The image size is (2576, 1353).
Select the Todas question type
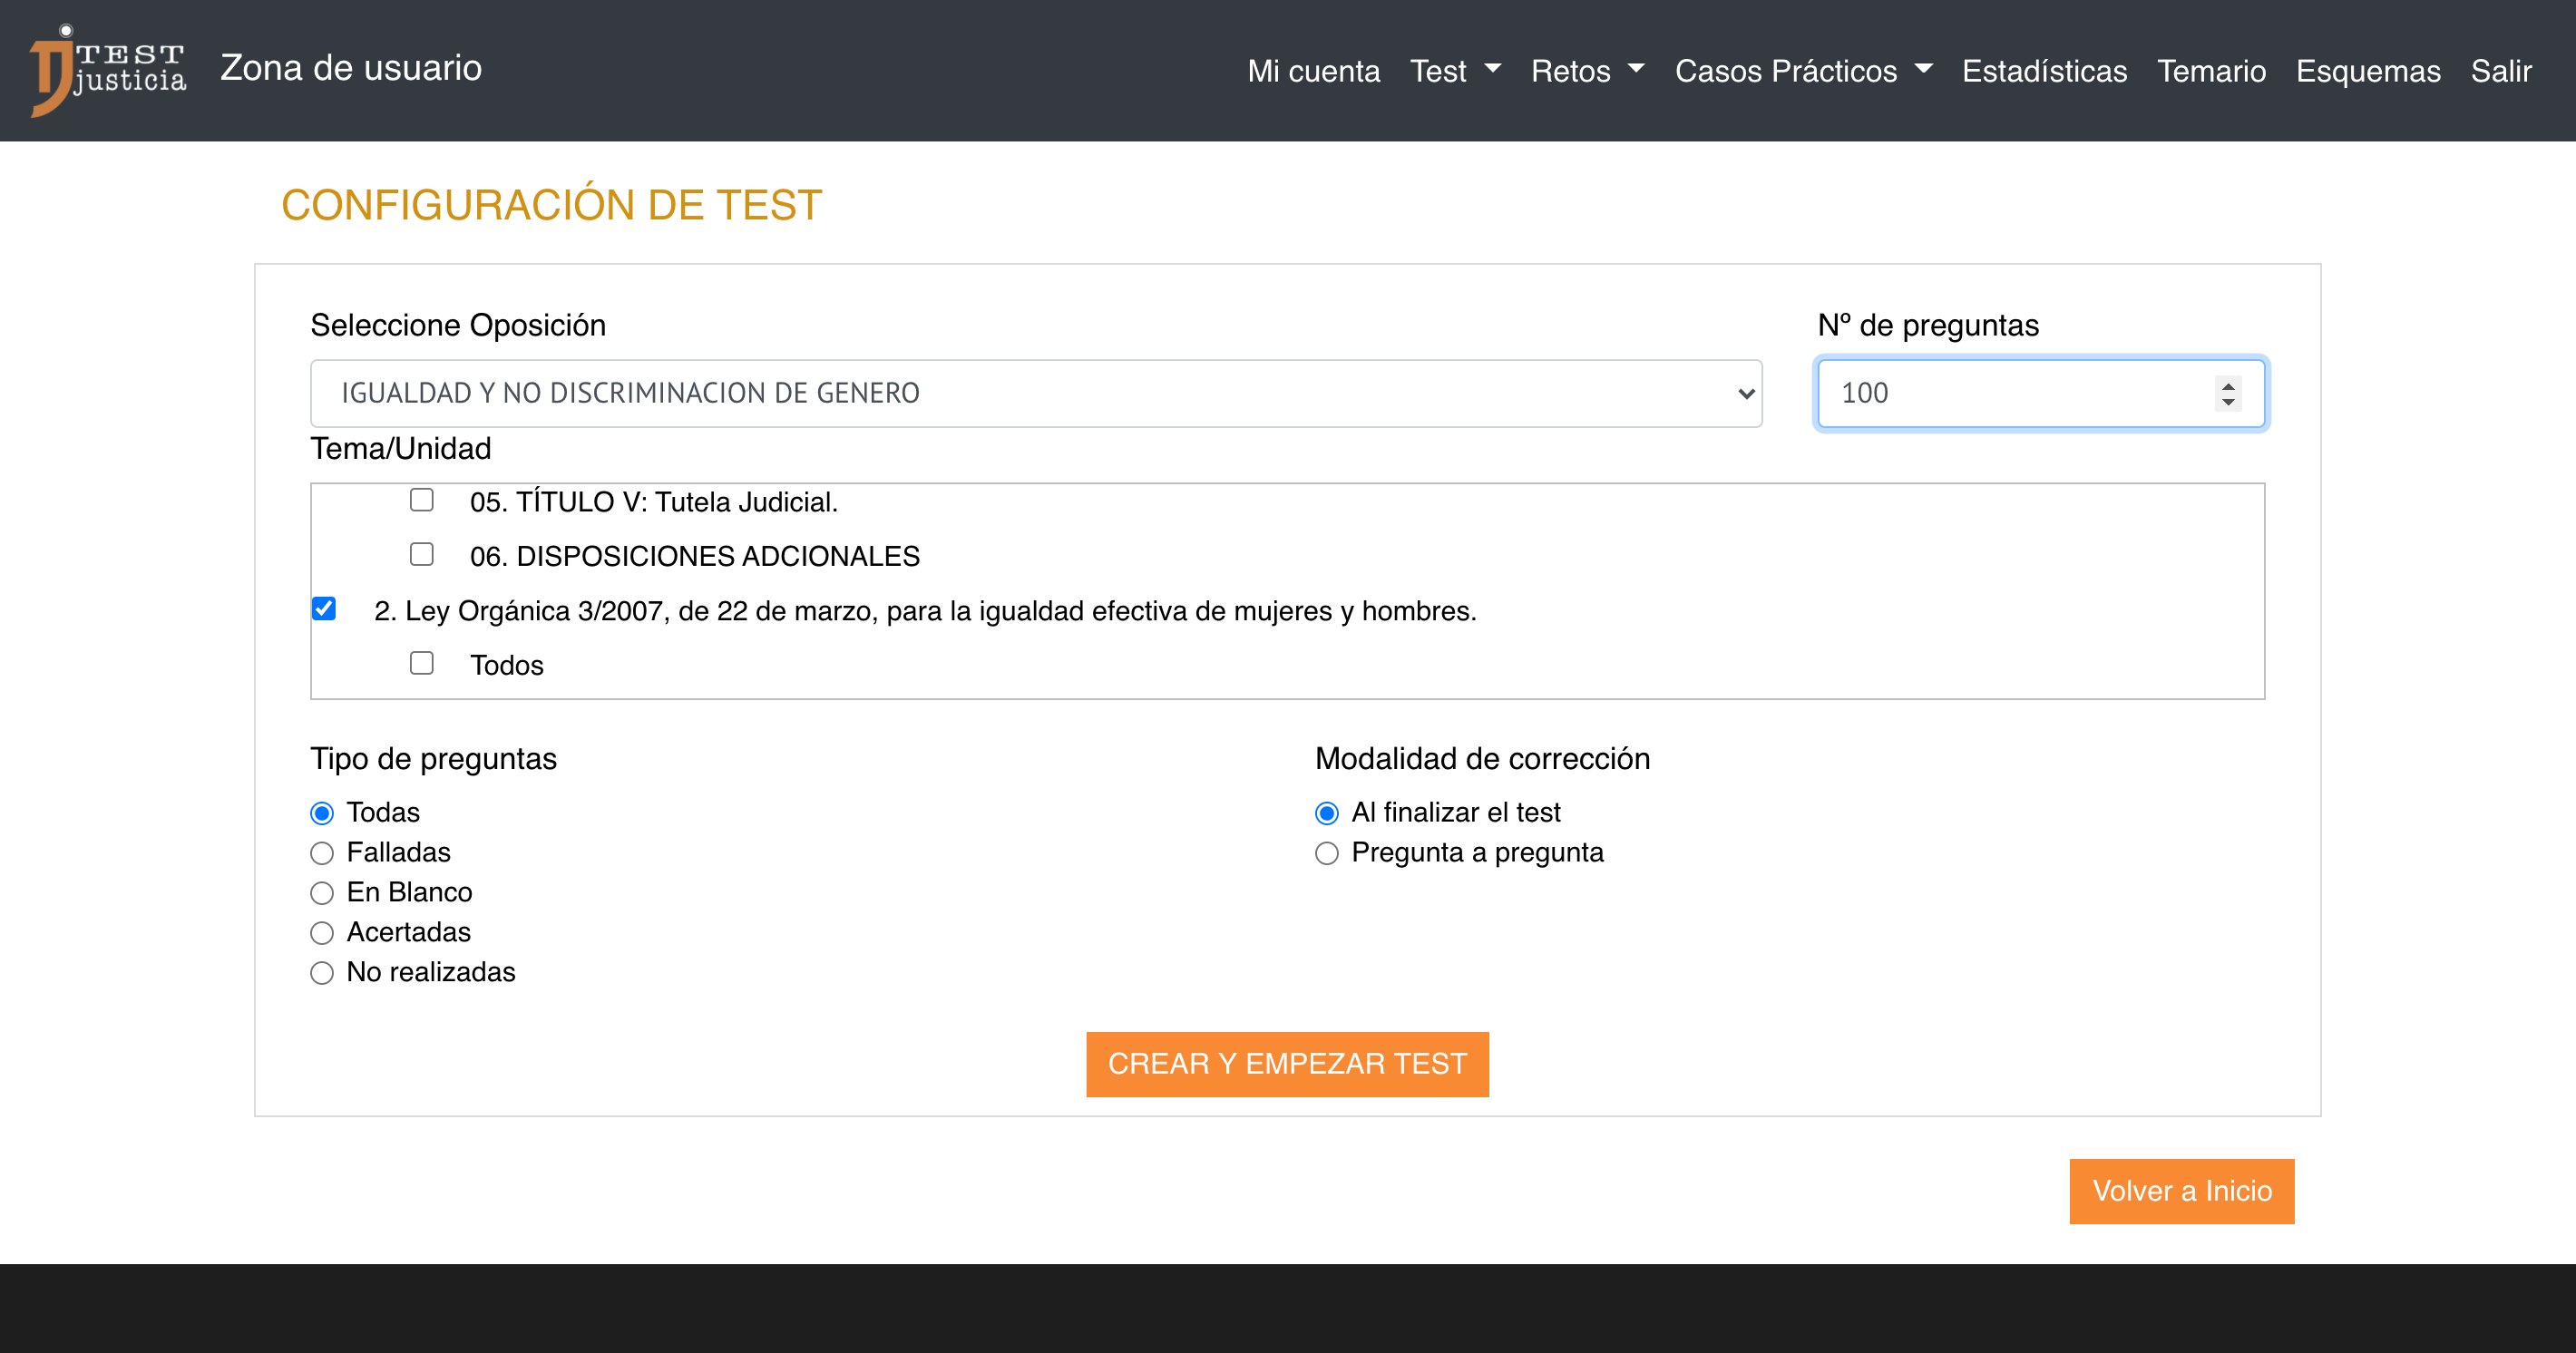tap(322, 813)
